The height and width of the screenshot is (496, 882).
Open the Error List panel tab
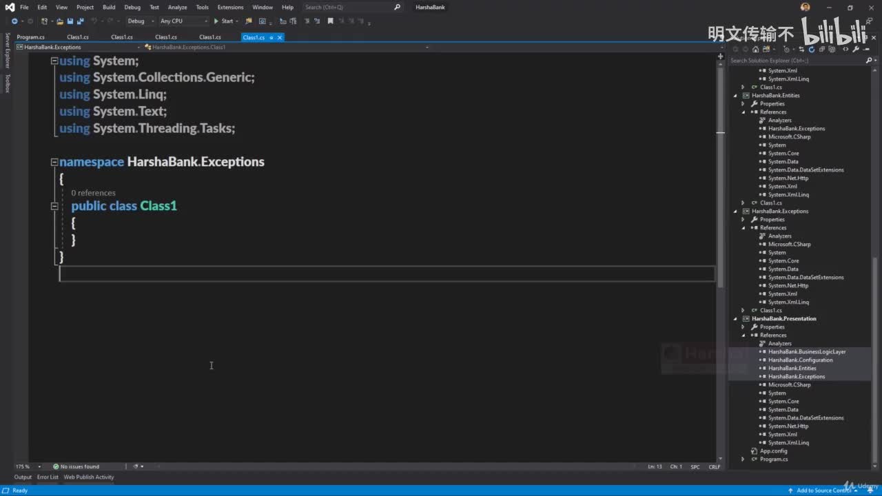48,477
